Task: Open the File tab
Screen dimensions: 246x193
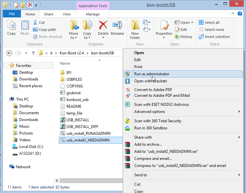Action: click(x=12, y=14)
